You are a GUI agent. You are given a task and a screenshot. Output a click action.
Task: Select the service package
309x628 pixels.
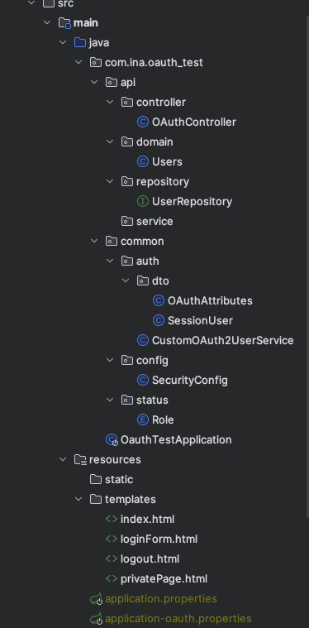click(154, 221)
